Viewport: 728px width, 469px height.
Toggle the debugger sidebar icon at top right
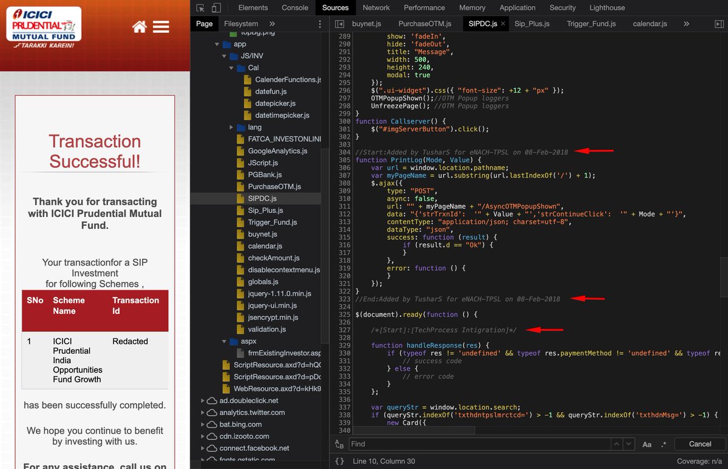click(x=718, y=24)
